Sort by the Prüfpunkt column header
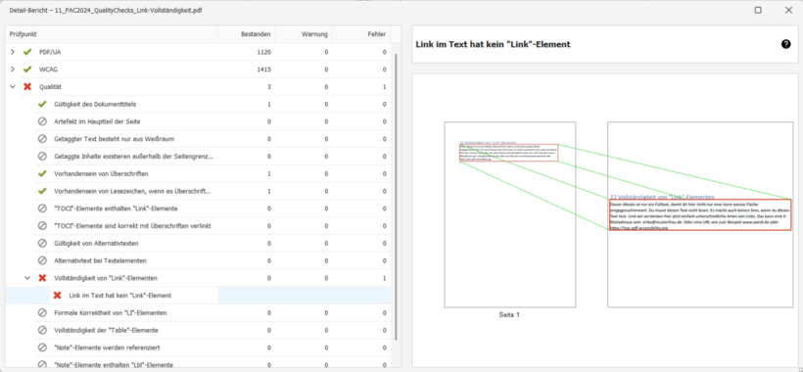Image resolution: width=803 pixels, height=372 pixels. [112, 34]
